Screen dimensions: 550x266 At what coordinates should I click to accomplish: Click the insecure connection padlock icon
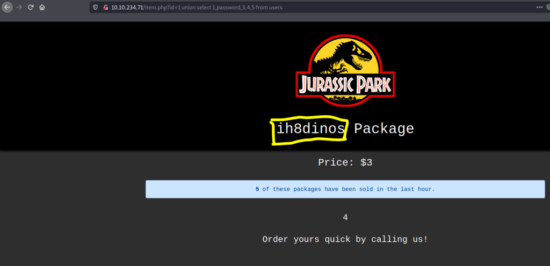105,8
